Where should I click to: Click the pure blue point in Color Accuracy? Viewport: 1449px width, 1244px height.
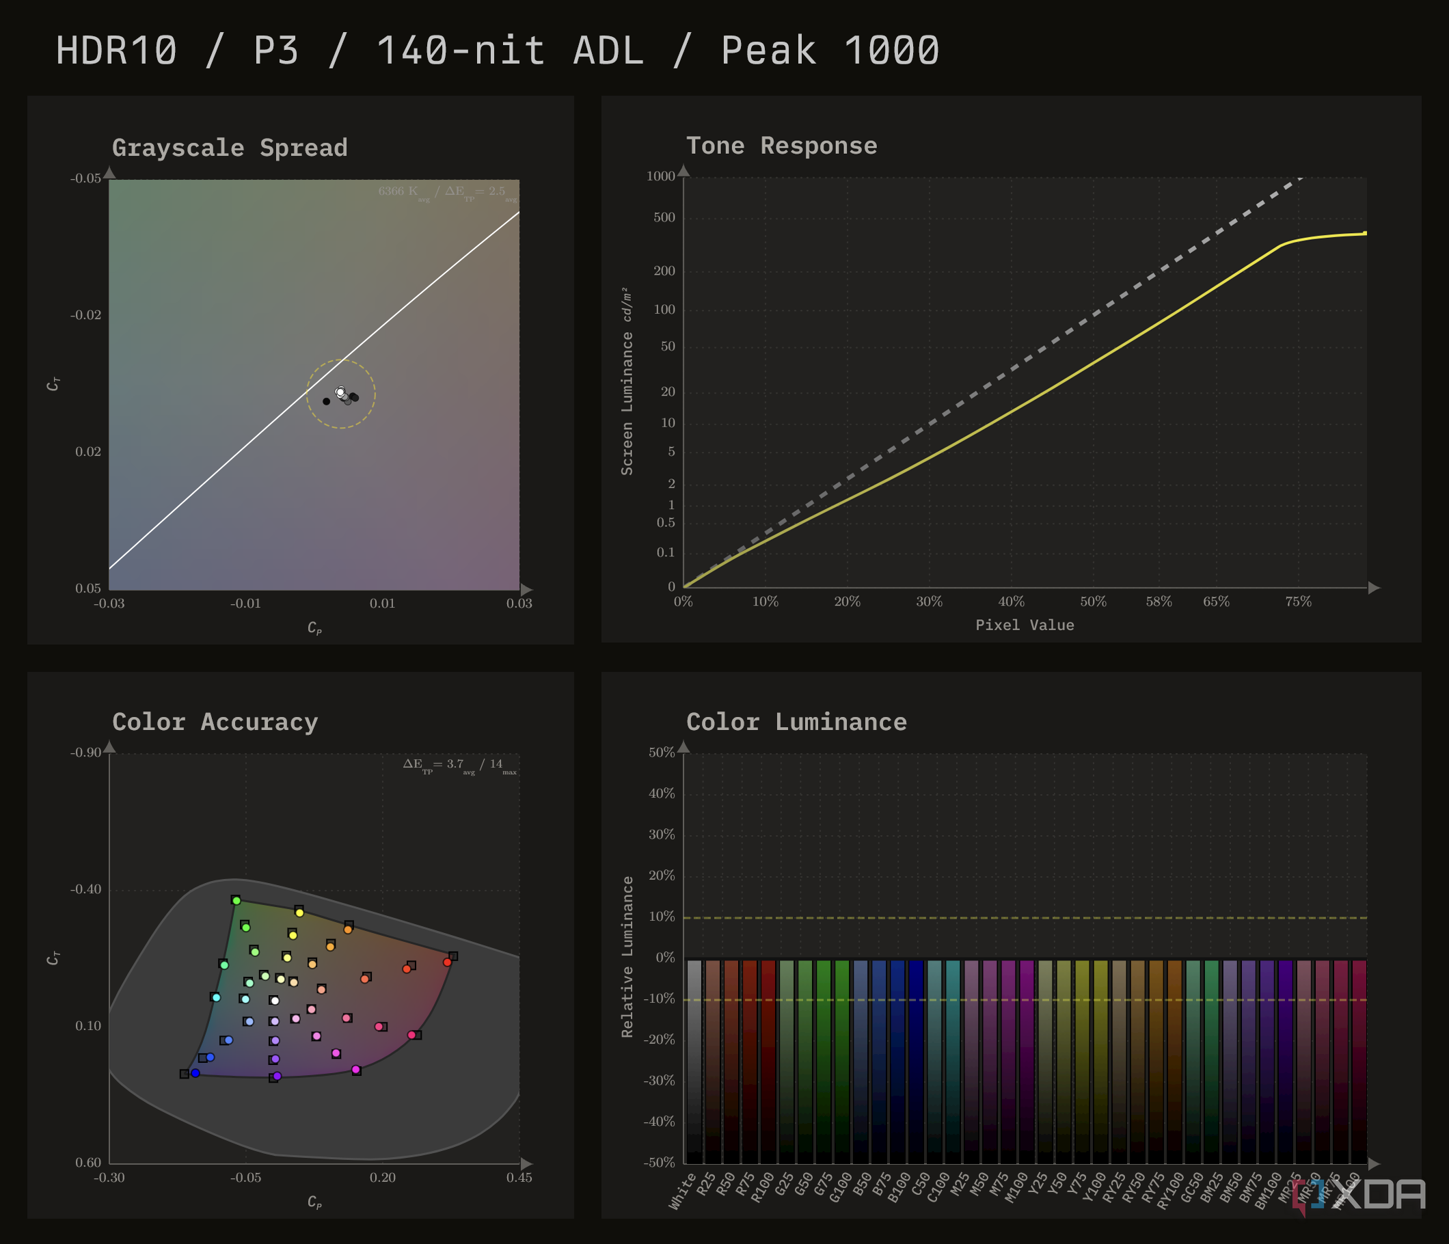coord(195,1072)
